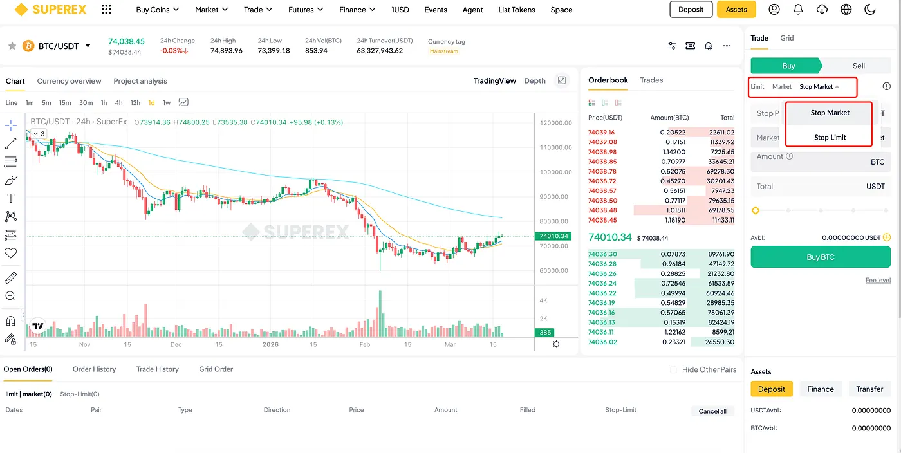This screenshot has height=453, width=901.
Task: Set amount slider to the middle point
Action: [x=821, y=210]
